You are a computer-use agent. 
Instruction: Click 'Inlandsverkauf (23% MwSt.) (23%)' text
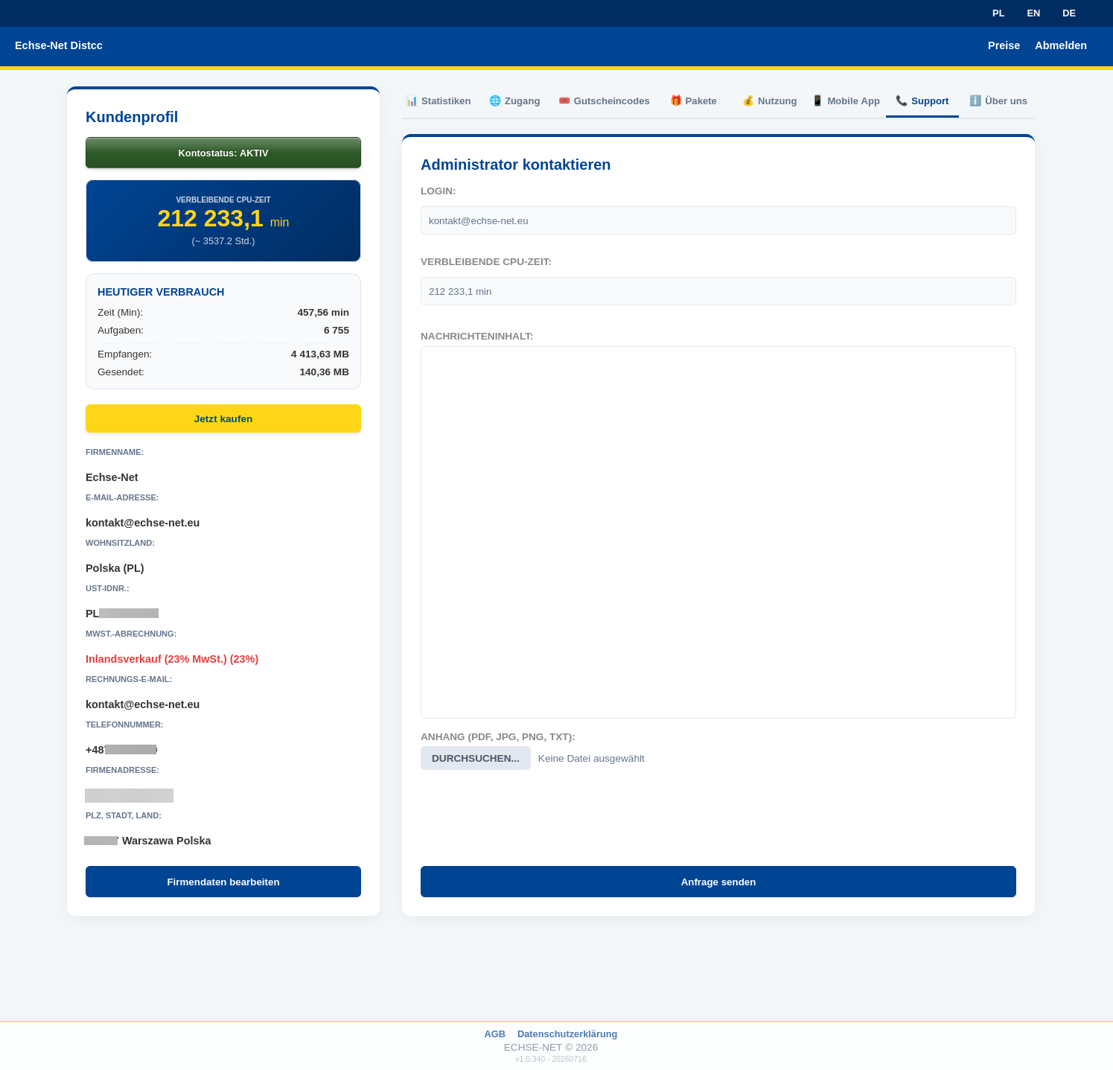coord(172,659)
